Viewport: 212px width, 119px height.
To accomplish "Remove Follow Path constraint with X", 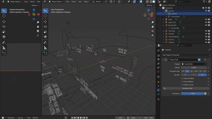I will coord(205,60).
